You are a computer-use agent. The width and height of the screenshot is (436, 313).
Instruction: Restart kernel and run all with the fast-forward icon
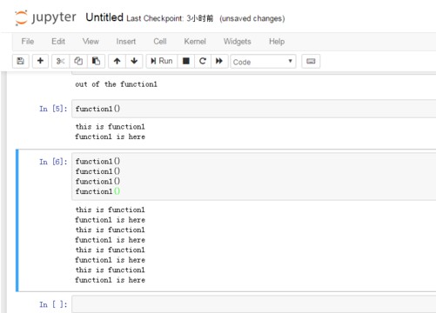[x=219, y=61]
